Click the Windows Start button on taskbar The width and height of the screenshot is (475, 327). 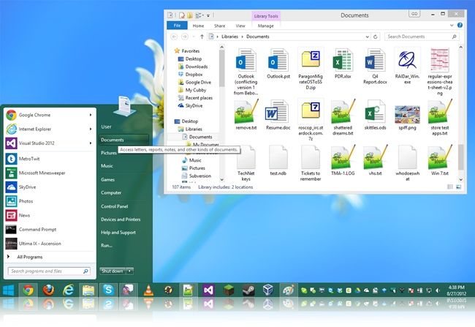point(9,290)
